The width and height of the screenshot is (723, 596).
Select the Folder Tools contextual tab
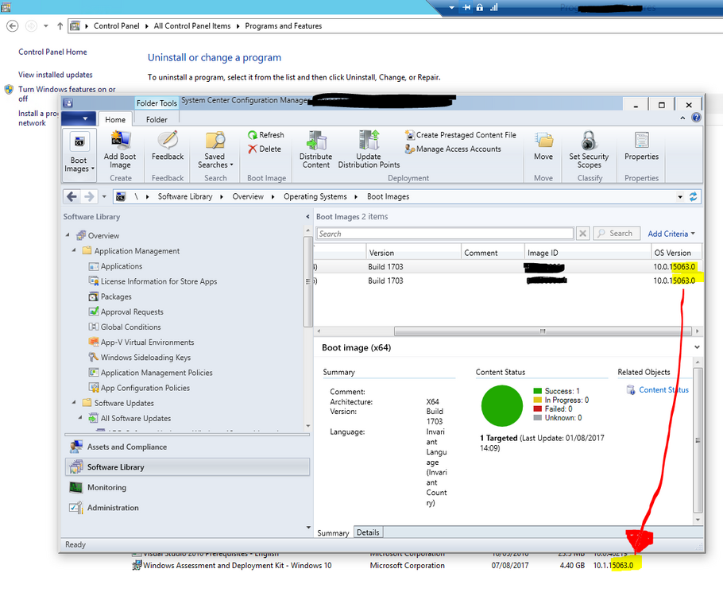pyautogui.click(x=157, y=103)
